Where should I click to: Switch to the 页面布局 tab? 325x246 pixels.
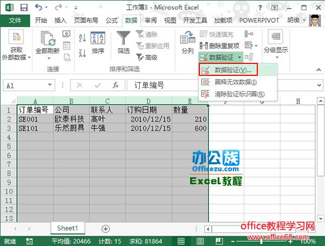(86, 21)
